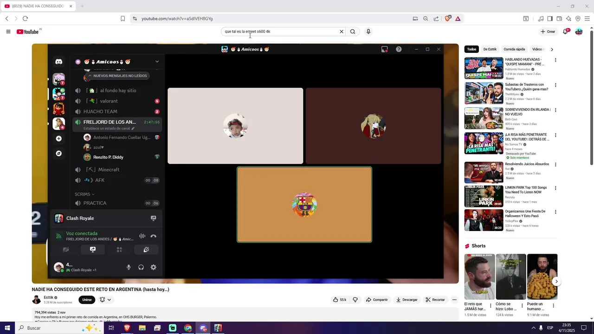The height and width of the screenshot is (334, 594).
Task: Click the Descargar download button
Action: pyautogui.click(x=407, y=300)
